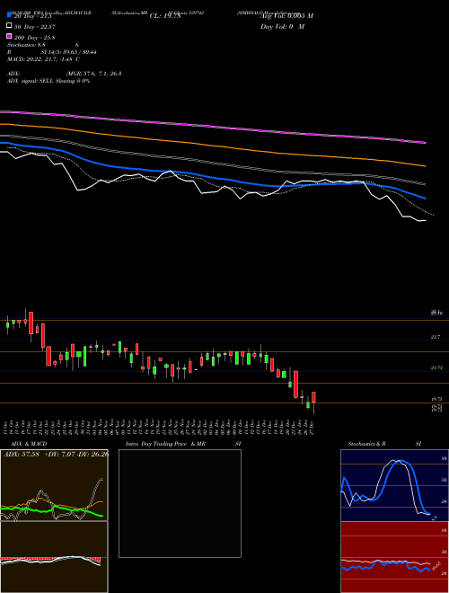The height and width of the screenshot is (593, 449).
Task: Click the last red candlestick on price chart
Action: (x=313, y=397)
